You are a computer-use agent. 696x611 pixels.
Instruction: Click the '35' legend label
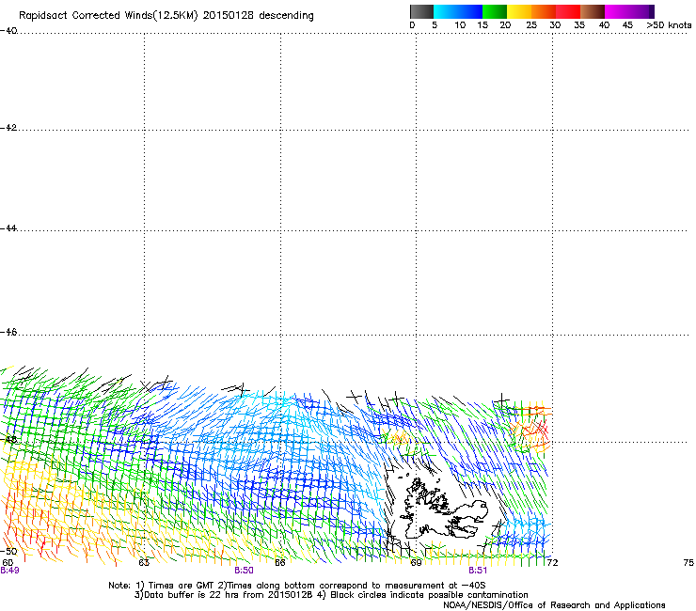click(579, 25)
